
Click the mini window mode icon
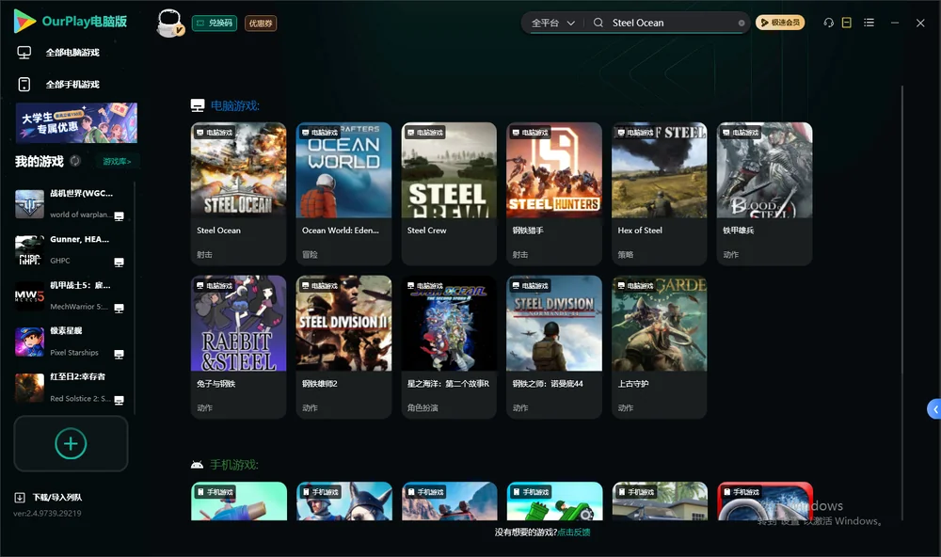point(846,23)
